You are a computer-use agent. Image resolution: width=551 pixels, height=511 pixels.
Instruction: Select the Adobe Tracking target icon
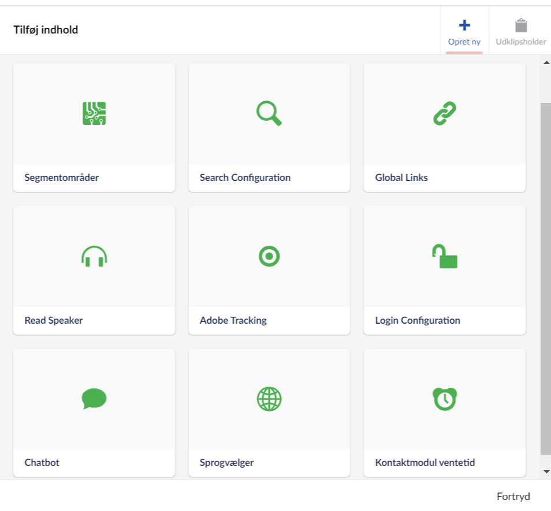pyautogui.click(x=269, y=256)
